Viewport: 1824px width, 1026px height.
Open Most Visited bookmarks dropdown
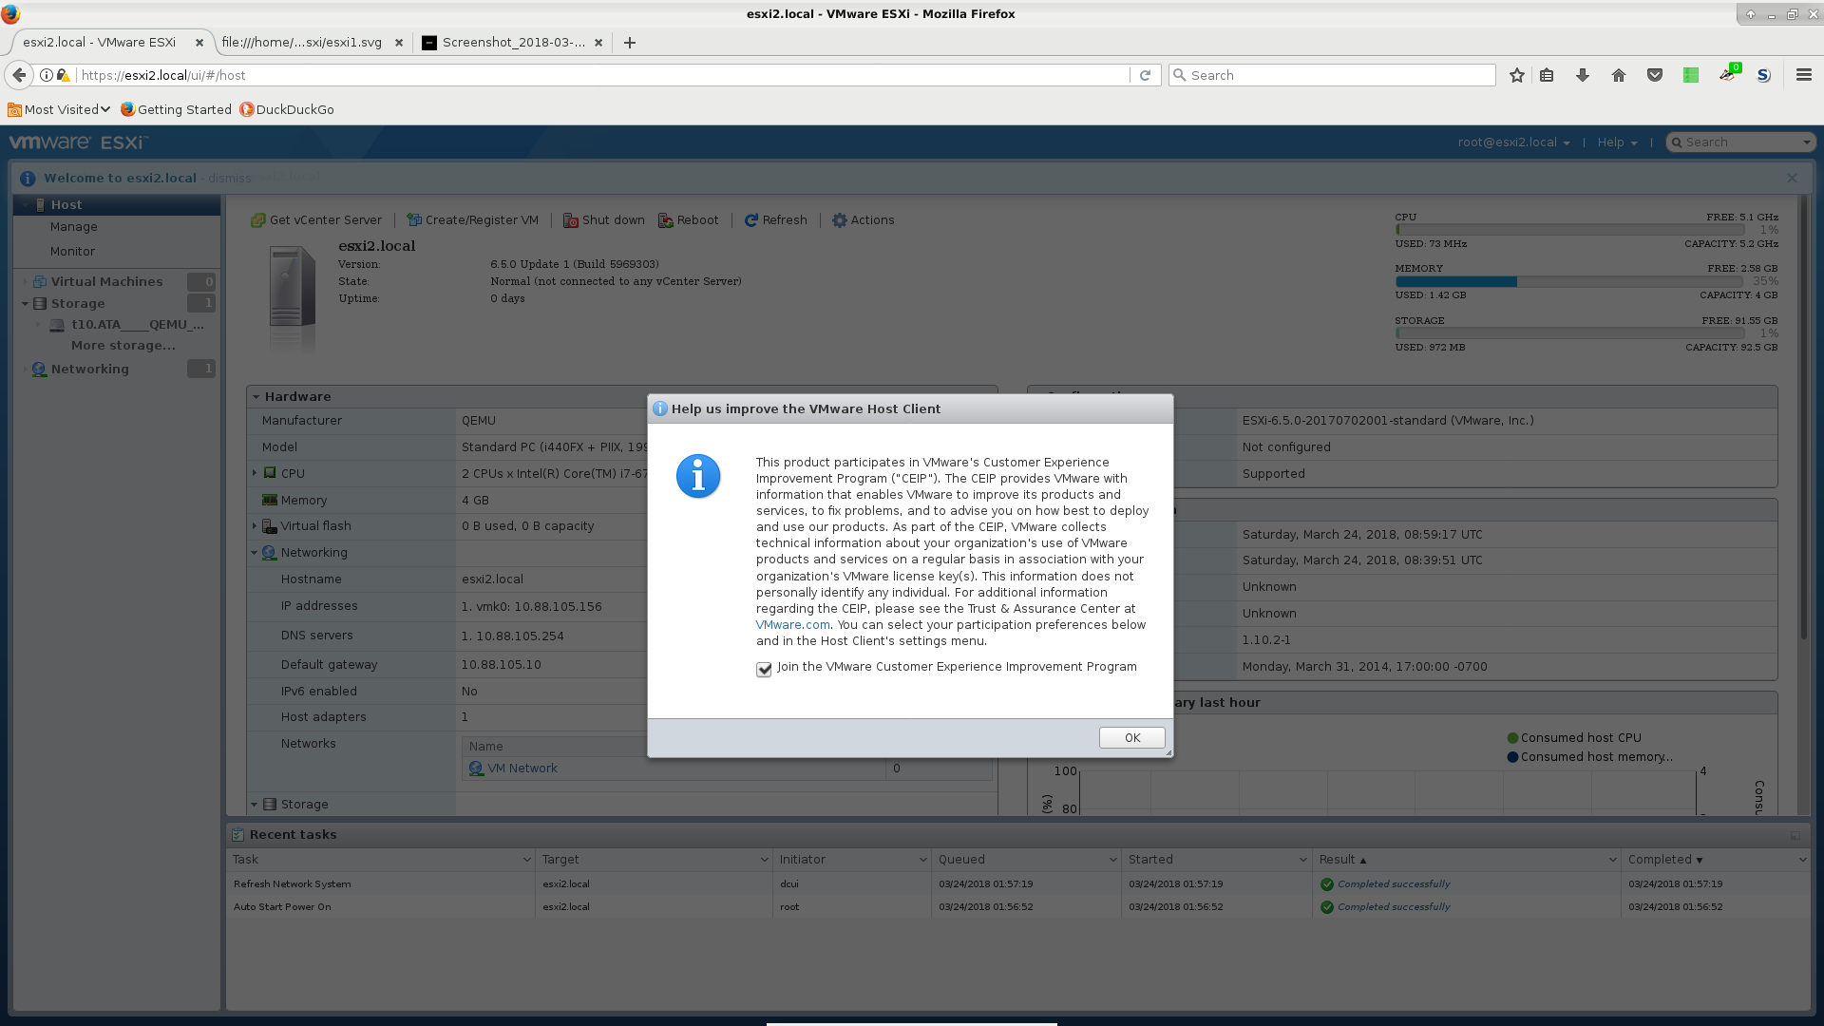pyautogui.click(x=59, y=109)
